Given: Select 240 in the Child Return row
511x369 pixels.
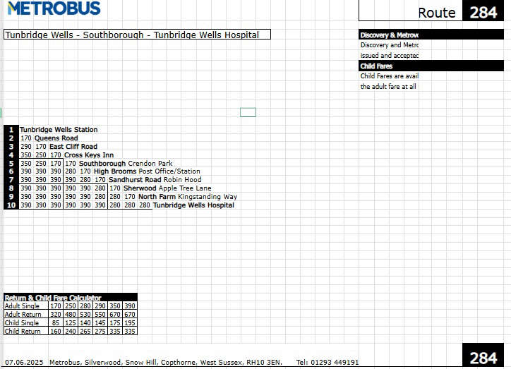Looking at the screenshot, I should coord(71,332).
